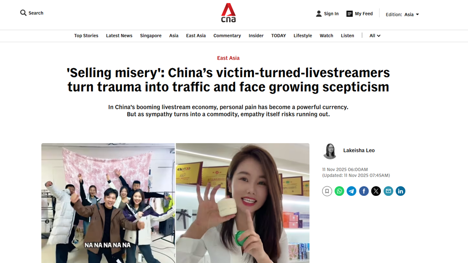Open the article's main livestreamer image
The image size is (468, 263).
tap(175, 203)
